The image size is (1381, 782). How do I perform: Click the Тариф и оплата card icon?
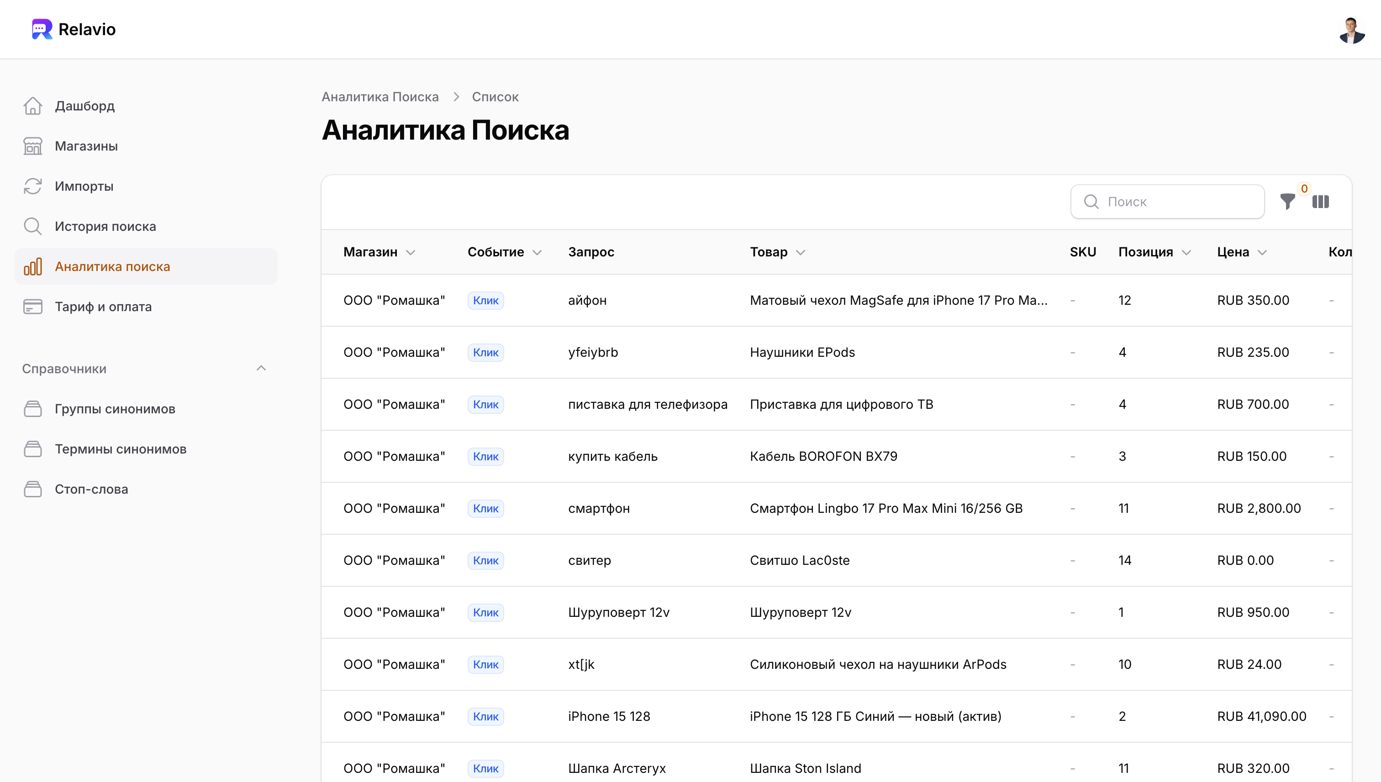coord(33,307)
